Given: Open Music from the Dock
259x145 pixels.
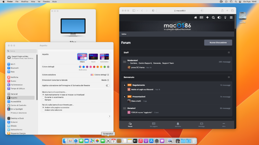Looking at the screenshot, I should (141, 141).
